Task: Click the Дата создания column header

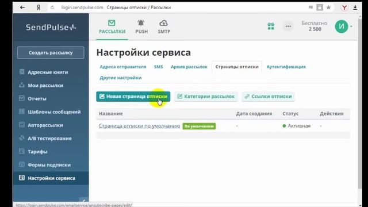Action: pyautogui.click(x=254, y=114)
